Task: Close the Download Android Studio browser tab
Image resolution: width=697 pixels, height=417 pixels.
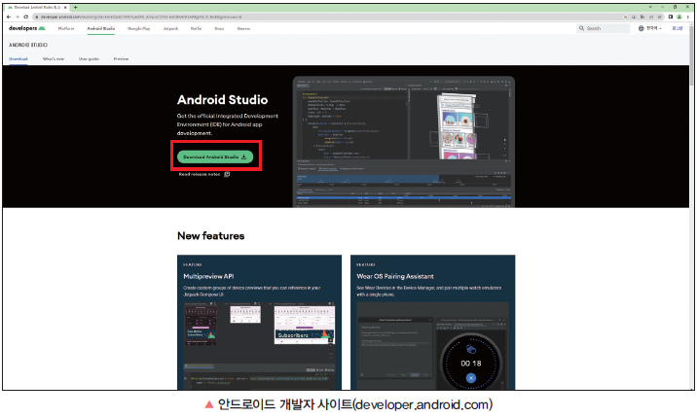Action: (x=66, y=7)
